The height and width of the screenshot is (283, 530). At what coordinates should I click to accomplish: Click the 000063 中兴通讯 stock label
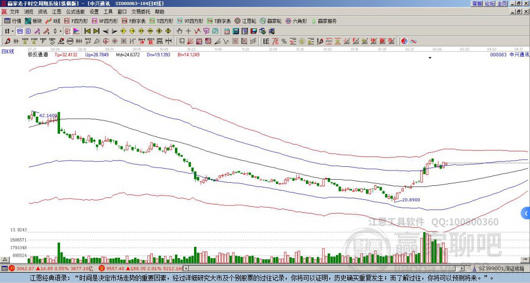pos(509,54)
